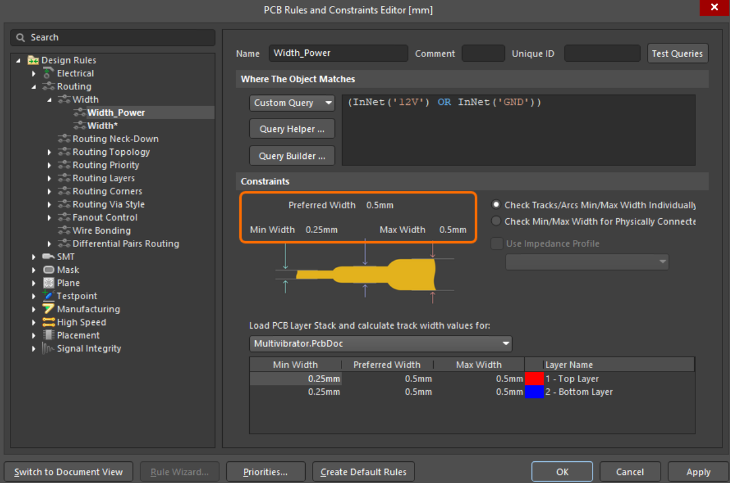
Task: Open the Multivibrator.PcbDoc layer stack dropdown
Action: tap(380, 343)
